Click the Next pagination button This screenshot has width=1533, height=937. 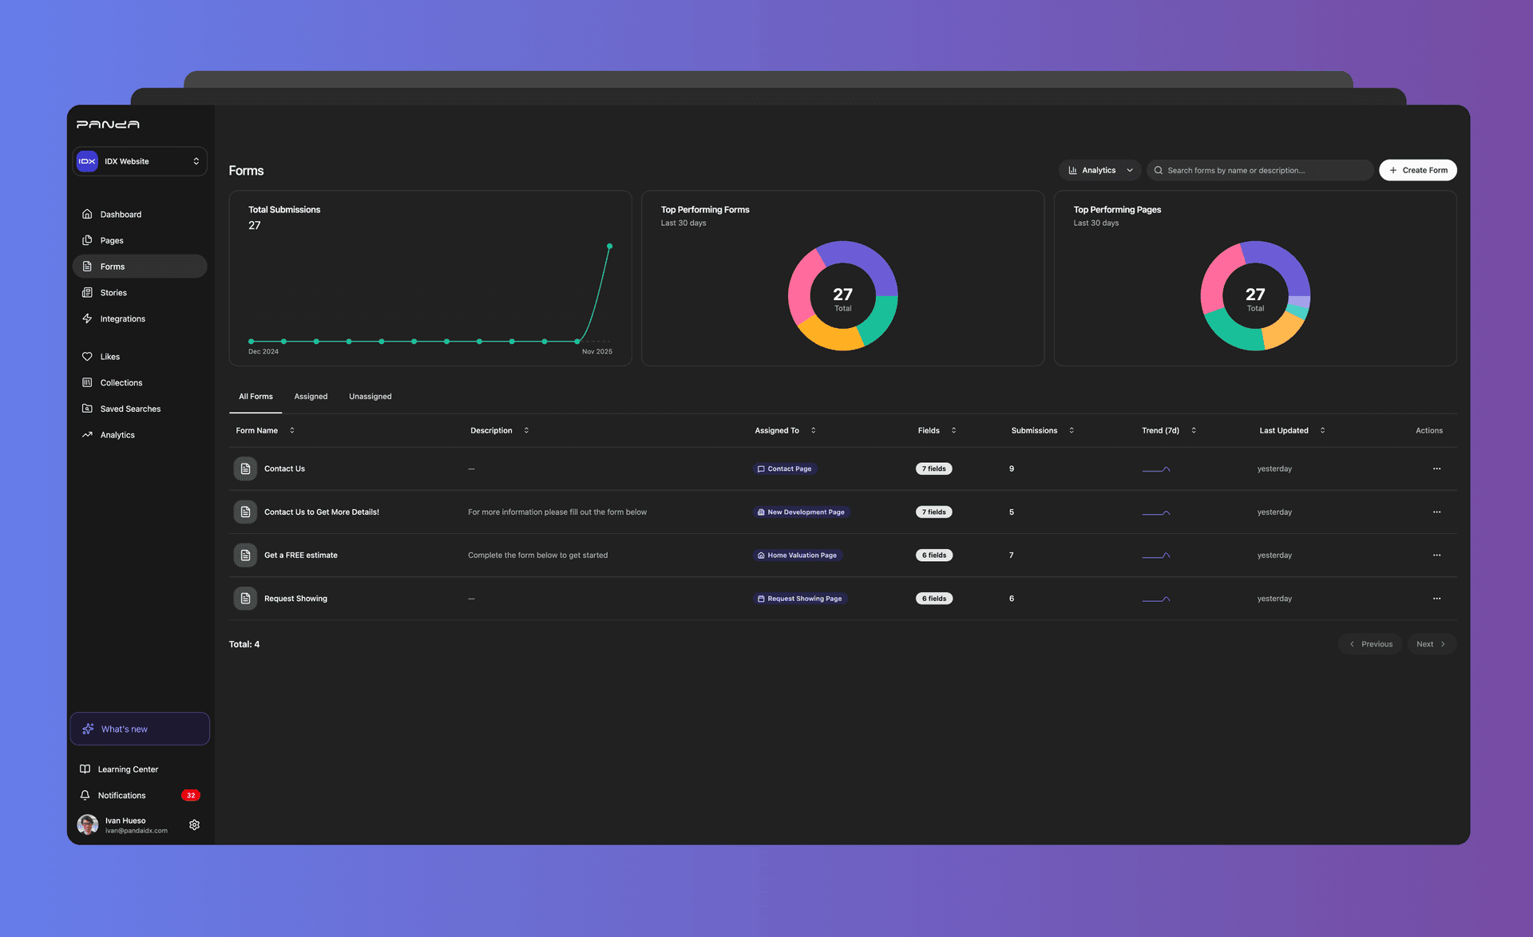click(x=1431, y=644)
